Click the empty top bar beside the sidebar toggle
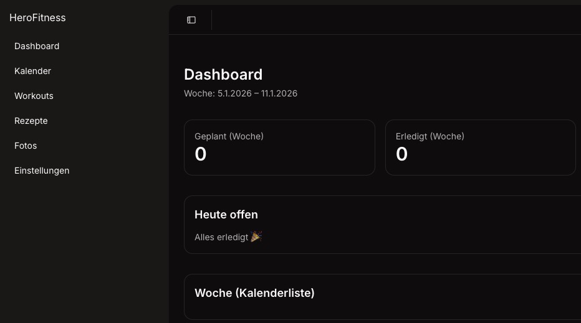This screenshot has width=581, height=323. coord(393,20)
